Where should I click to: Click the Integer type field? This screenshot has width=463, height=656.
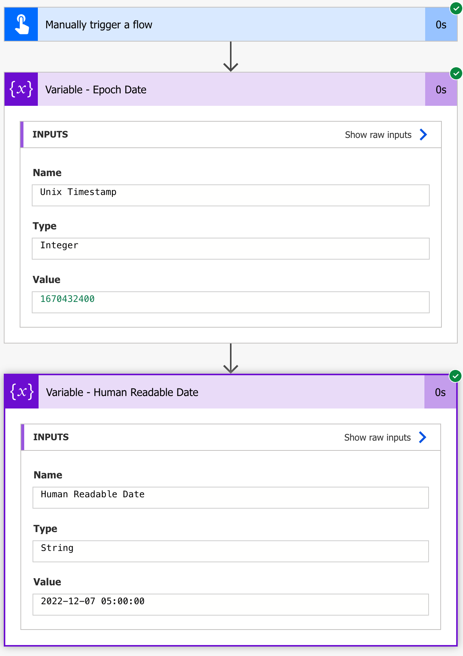[230, 249]
